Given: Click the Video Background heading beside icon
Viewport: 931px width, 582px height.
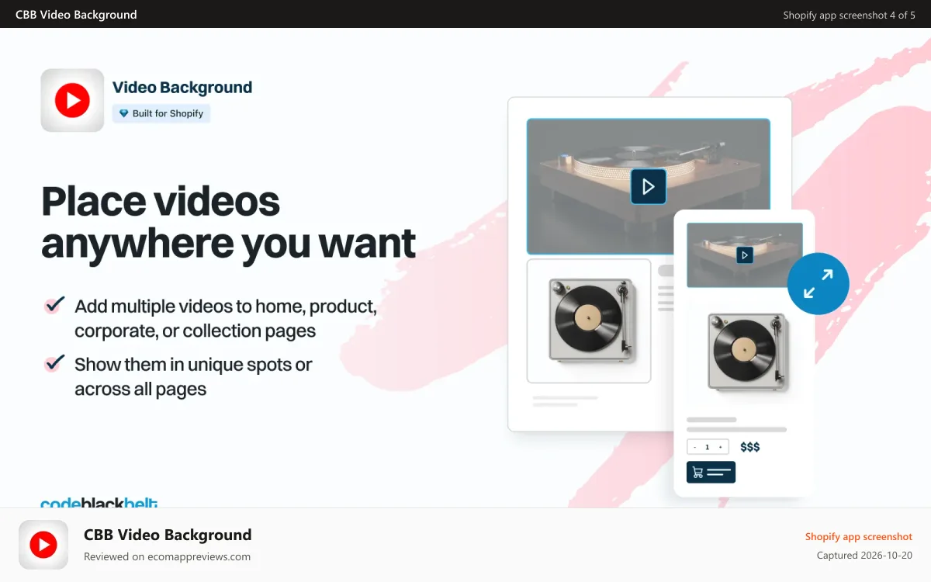Looking at the screenshot, I should point(182,88).
